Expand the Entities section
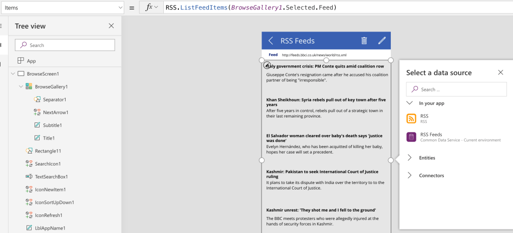The image size is (513, 233). [409, 157]
